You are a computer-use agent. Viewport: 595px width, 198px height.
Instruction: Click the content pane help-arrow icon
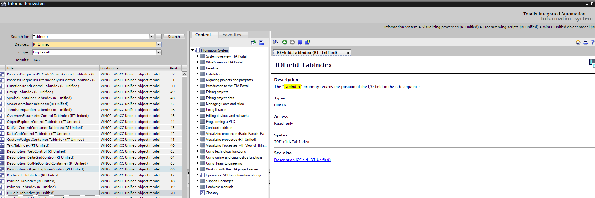coord(254,43)
